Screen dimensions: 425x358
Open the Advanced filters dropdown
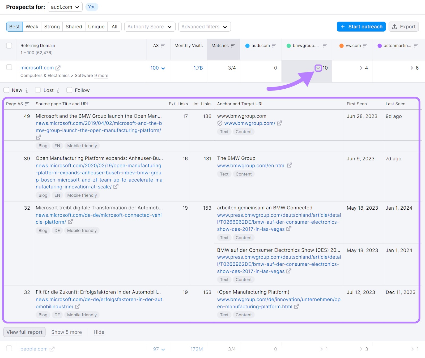tap(204, 27)
